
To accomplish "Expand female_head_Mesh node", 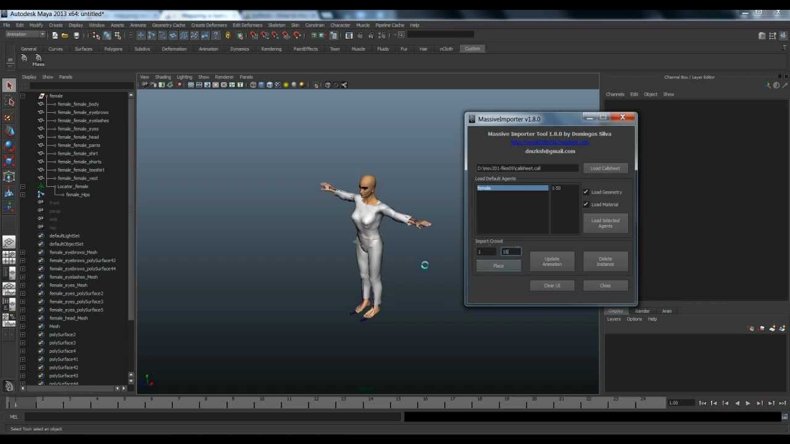I will click(x=23, y=318).
